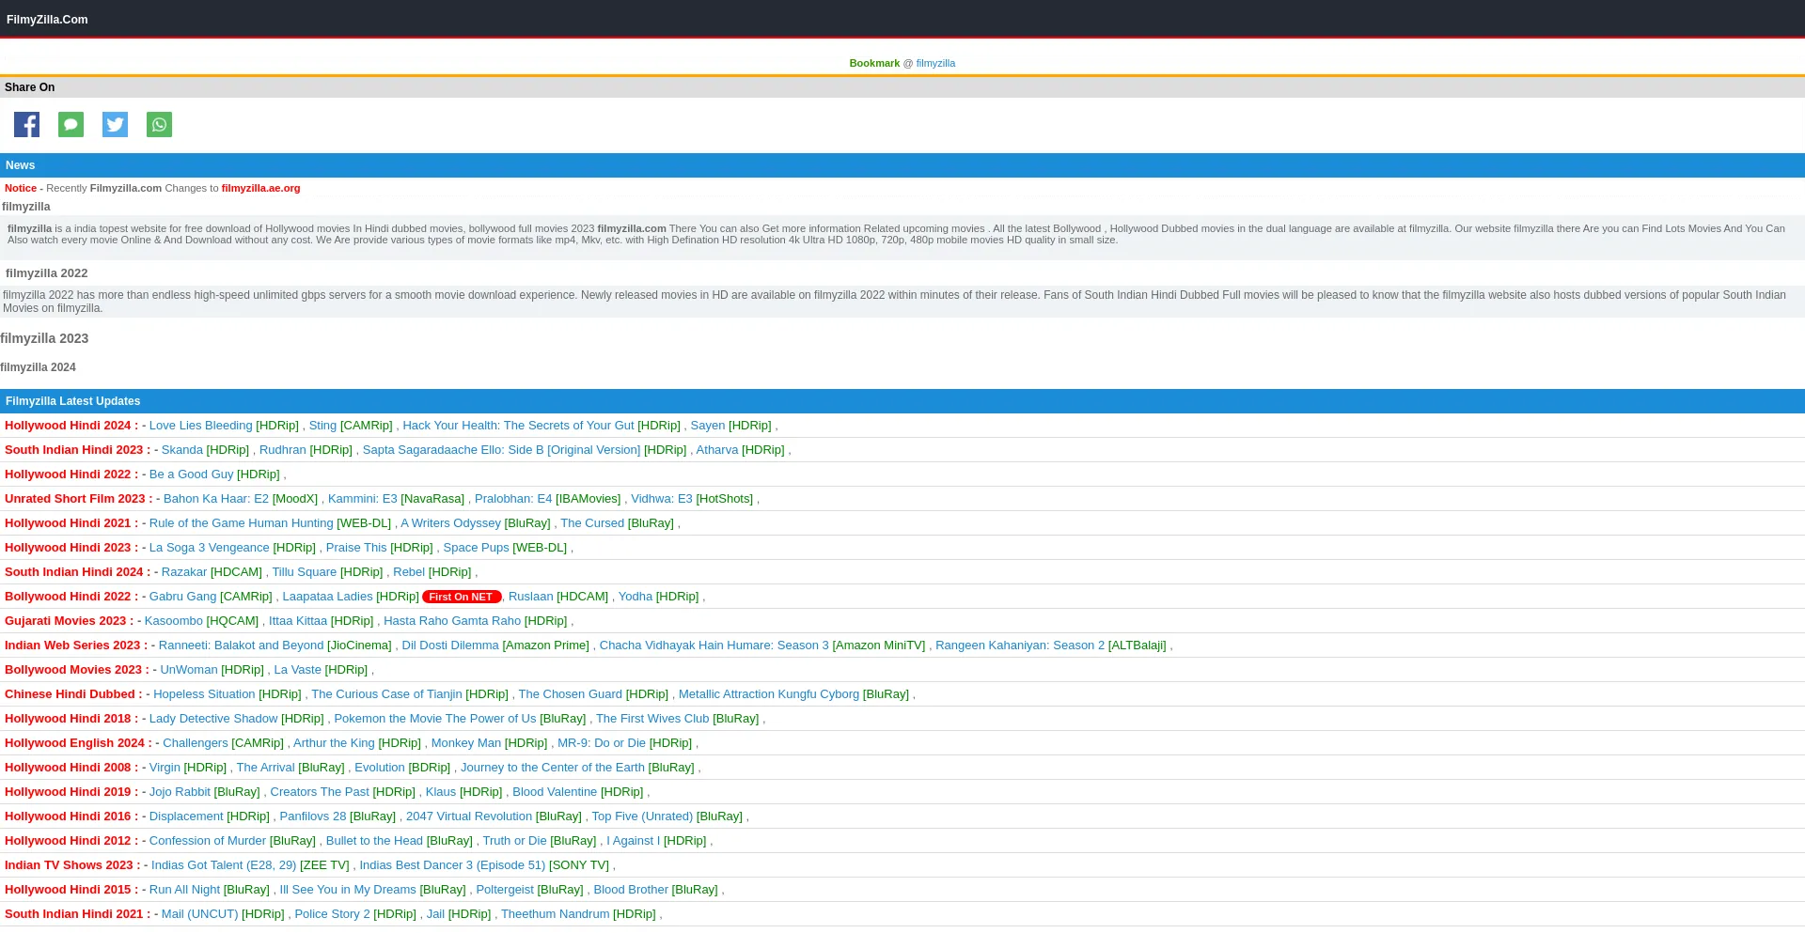Open UnWoman movie link
Image resolution: width=1805 pixels, height=933 pixels.
189,670
